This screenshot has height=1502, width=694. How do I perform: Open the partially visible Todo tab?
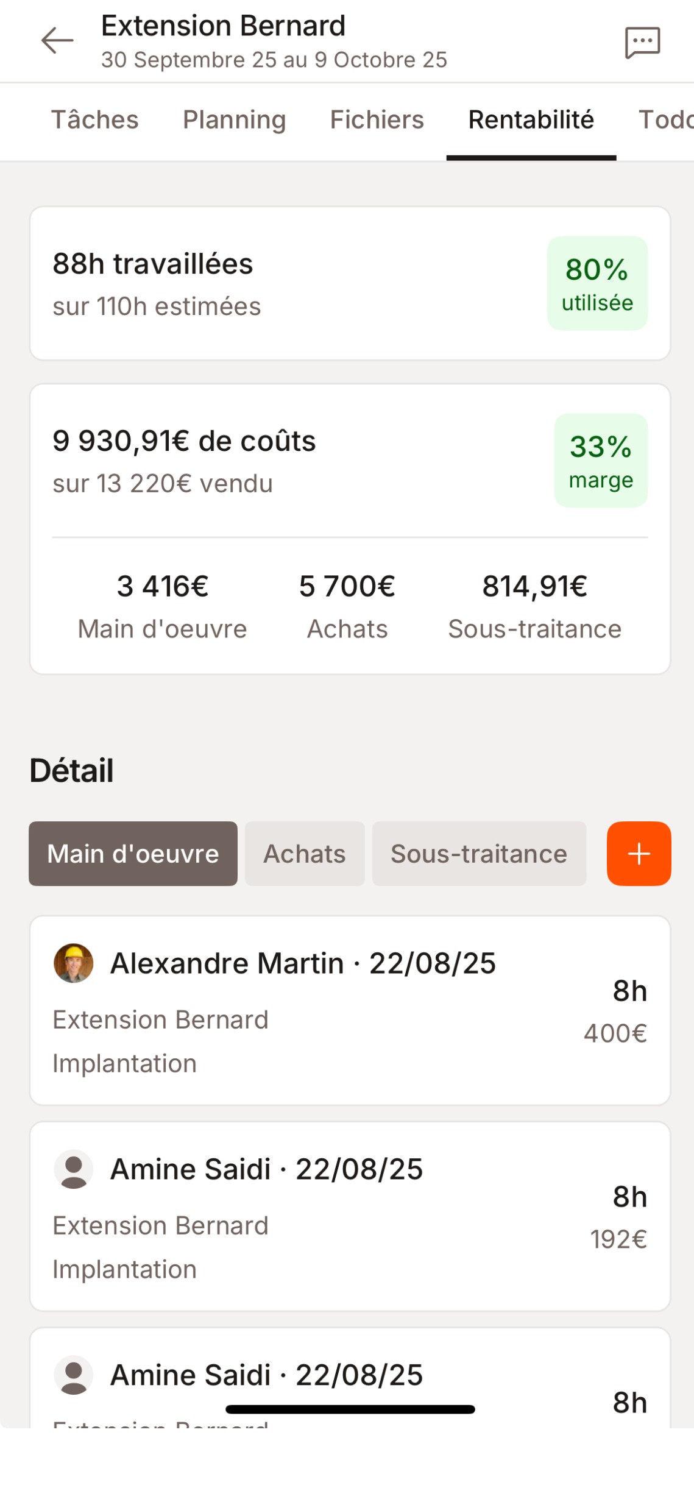click(x=665, y=120)
